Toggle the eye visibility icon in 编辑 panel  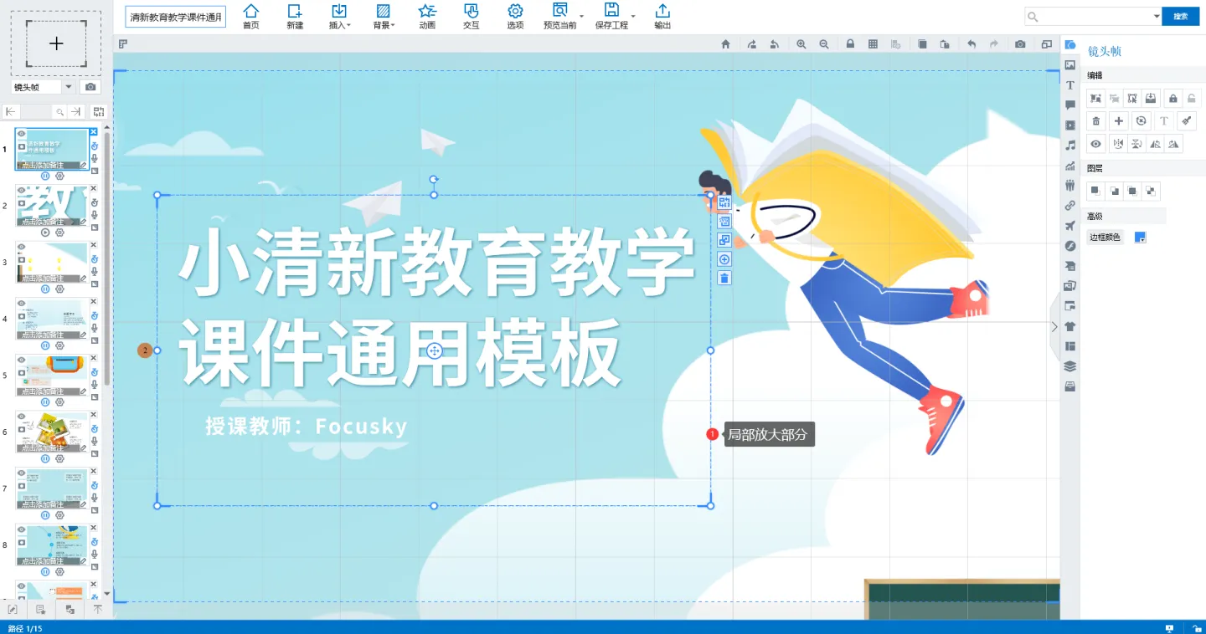coord(1095,144)
